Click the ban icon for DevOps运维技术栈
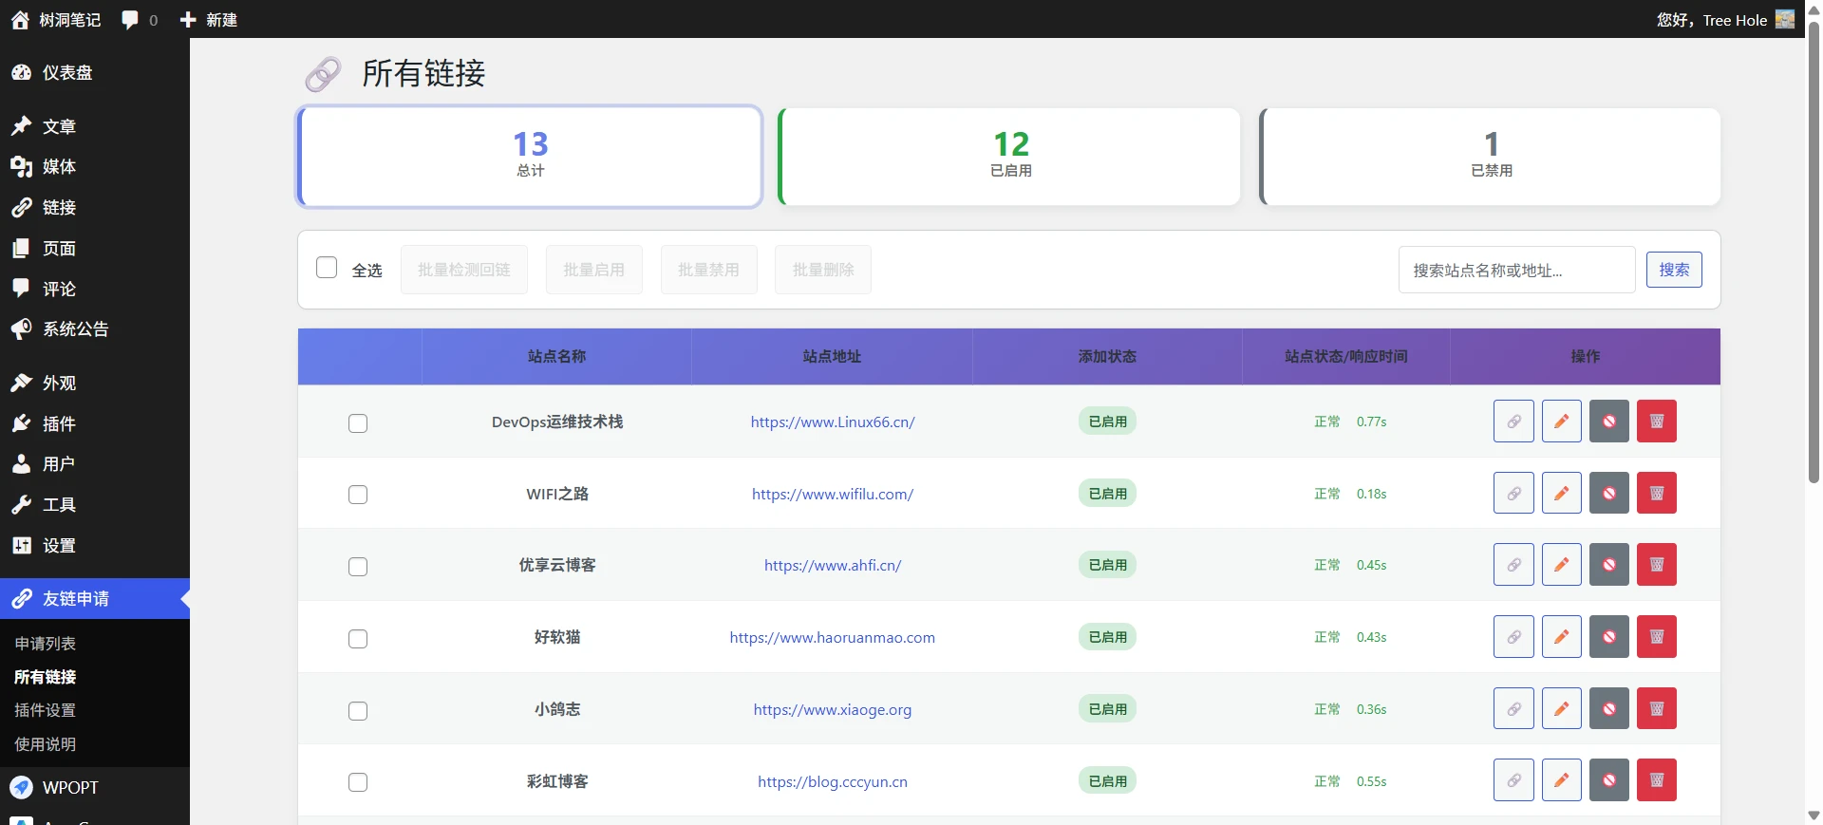The image size is (1823, 825). click(x=1609, y=422)
